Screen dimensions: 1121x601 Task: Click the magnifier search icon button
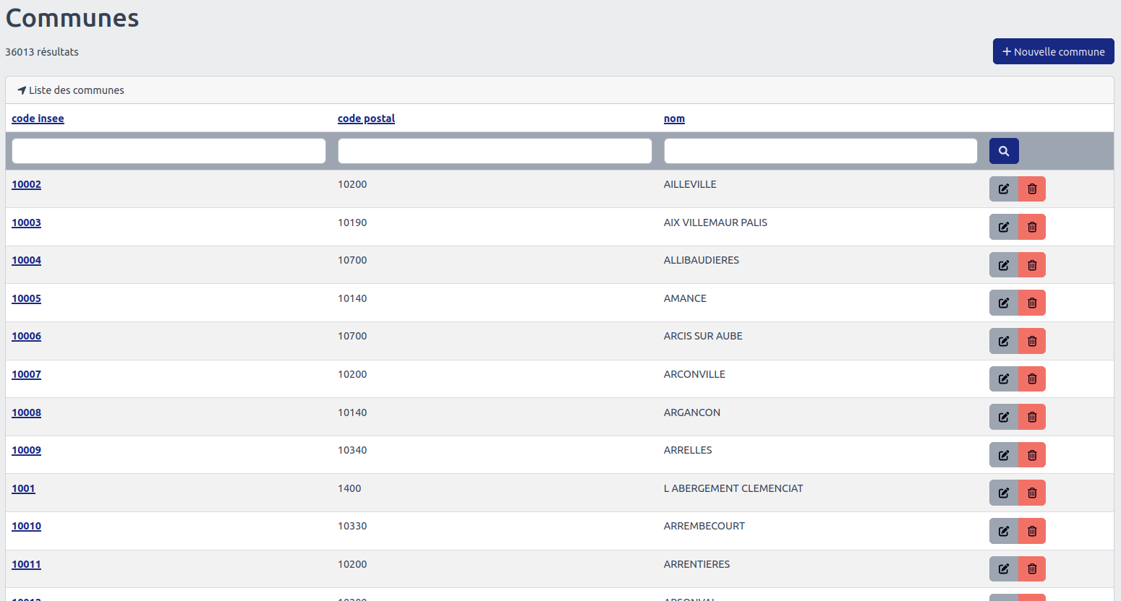click(1003, 151)
